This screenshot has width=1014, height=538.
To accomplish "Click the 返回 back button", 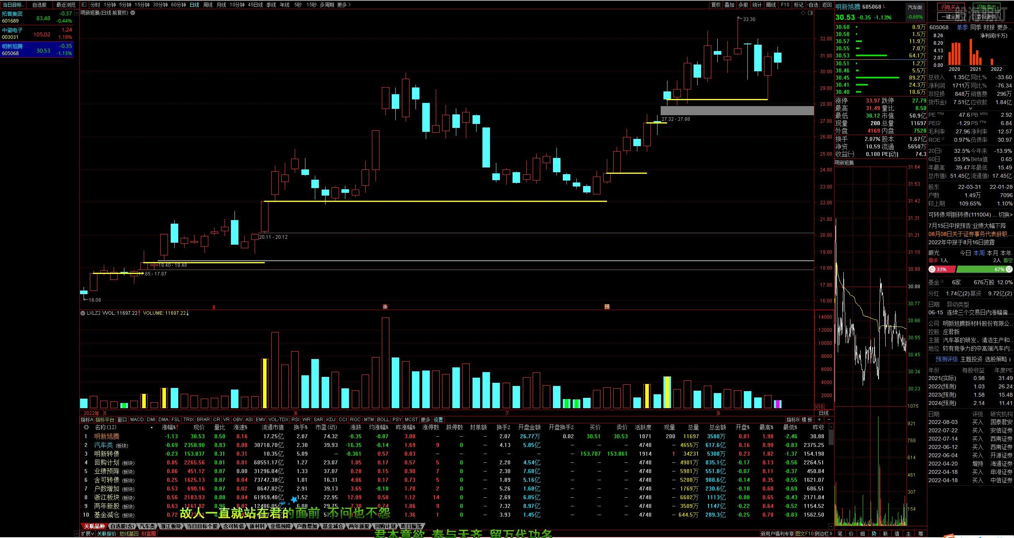I will tap(827, 5).
